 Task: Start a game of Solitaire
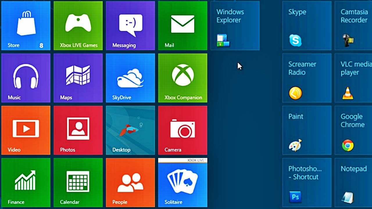pos(183,182)
